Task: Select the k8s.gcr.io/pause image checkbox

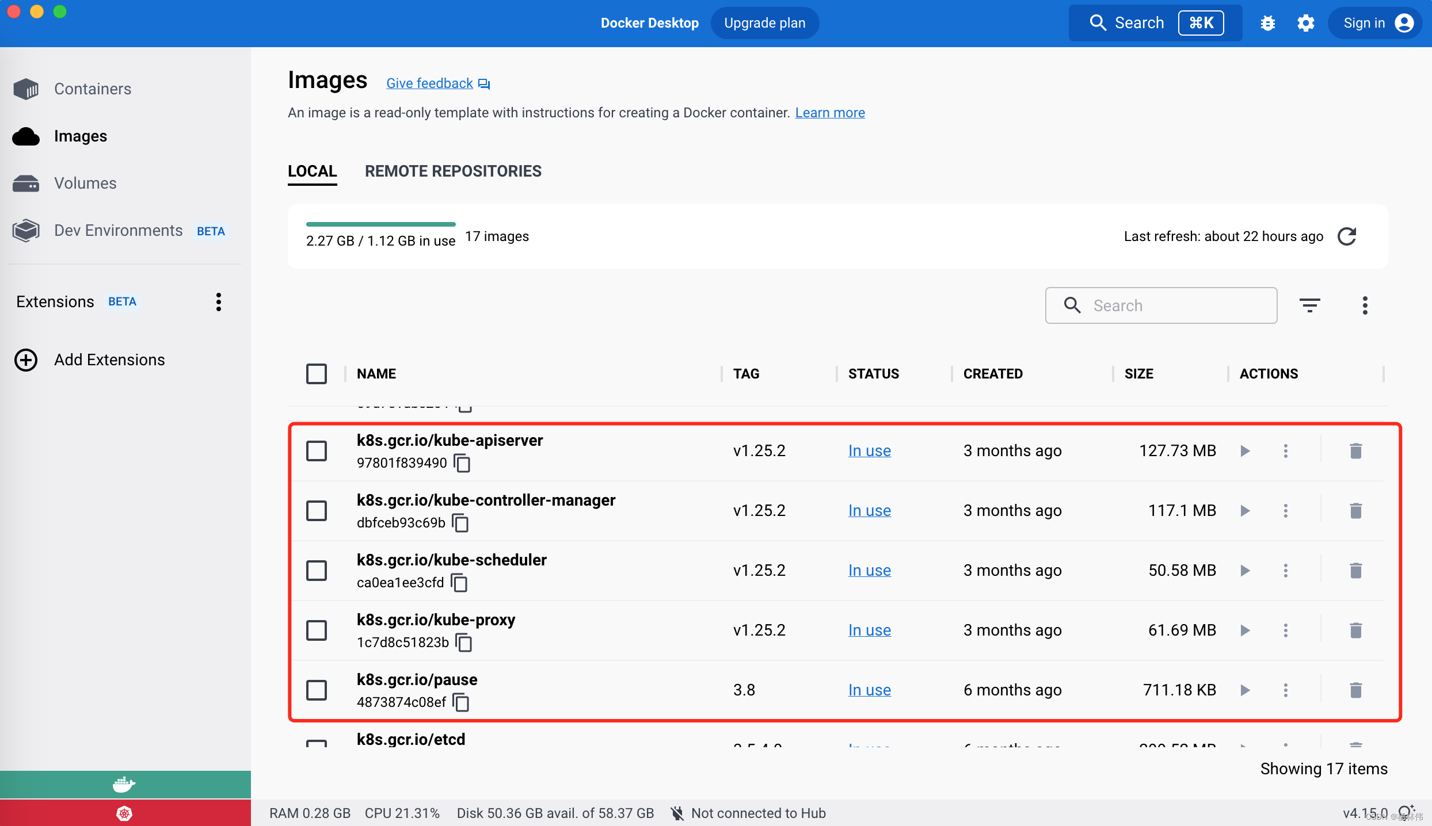Action: click(x=317, y=690)
